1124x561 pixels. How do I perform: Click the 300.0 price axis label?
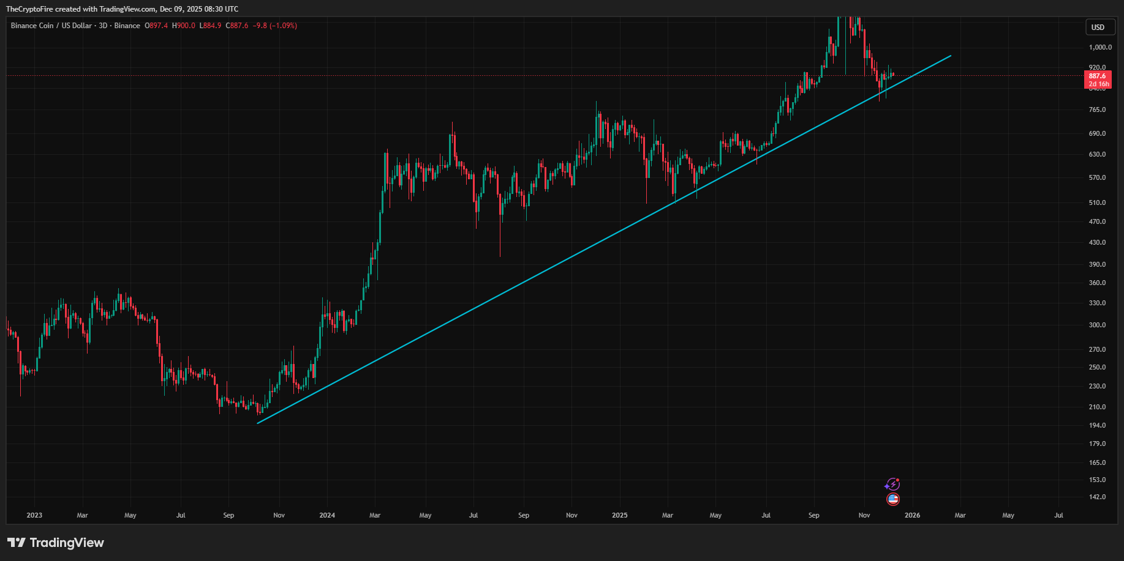[x=1098, y=325]
